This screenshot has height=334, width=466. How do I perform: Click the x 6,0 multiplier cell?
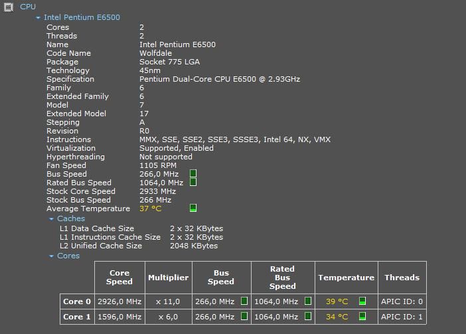tap(169, 317)
